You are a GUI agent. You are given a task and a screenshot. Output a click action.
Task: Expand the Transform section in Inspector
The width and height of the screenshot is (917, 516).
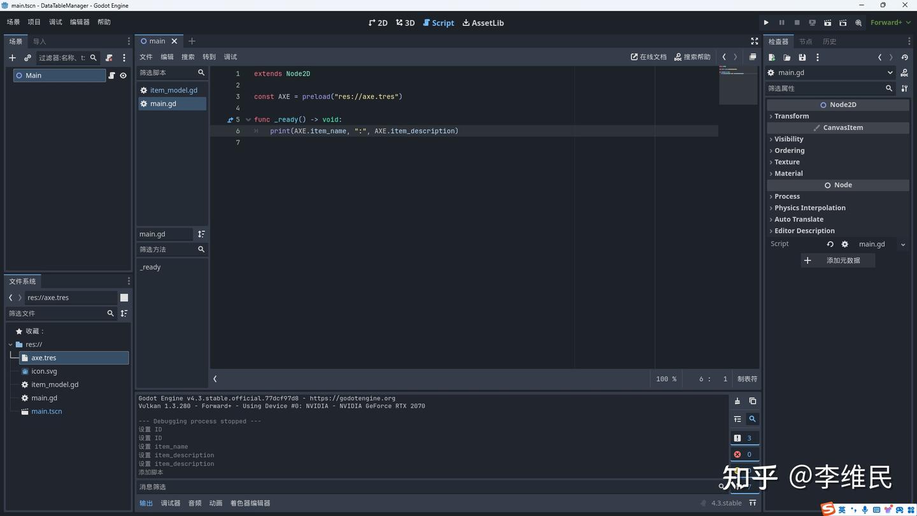point(792,116)
